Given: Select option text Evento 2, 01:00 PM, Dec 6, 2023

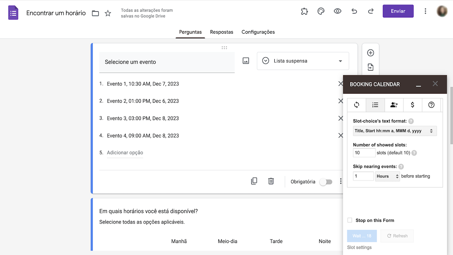Looking at the screenshot, I should (x=143, y=101).
